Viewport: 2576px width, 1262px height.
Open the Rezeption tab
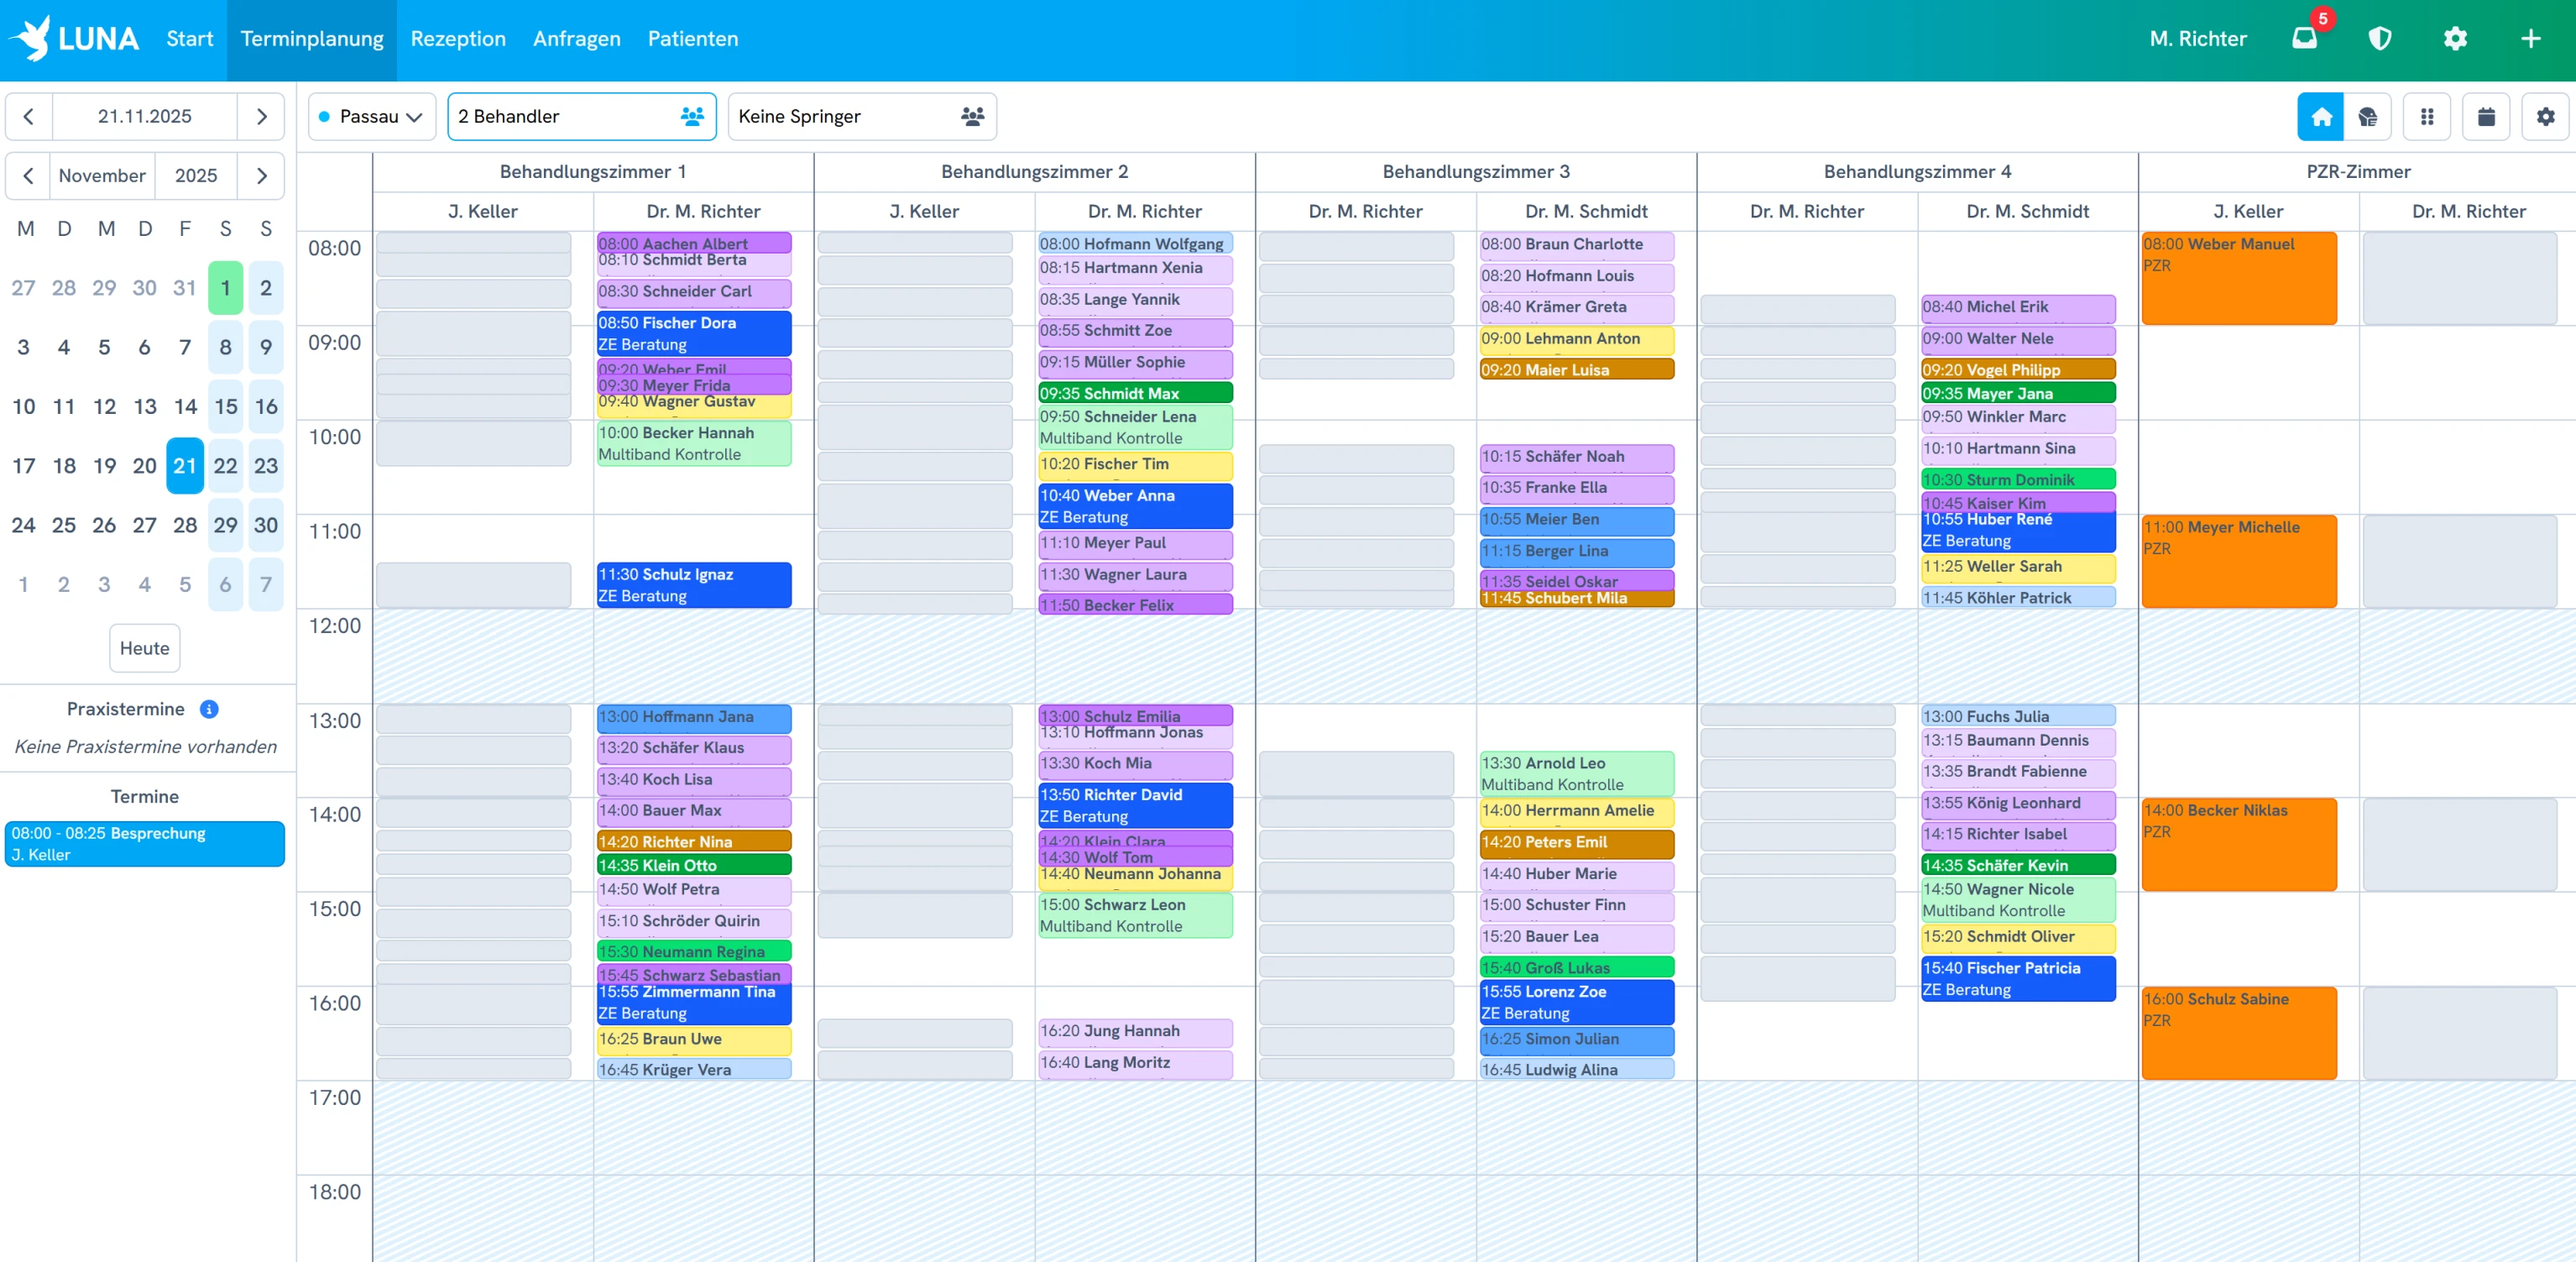pyautogui.click(x=458, y=39)
